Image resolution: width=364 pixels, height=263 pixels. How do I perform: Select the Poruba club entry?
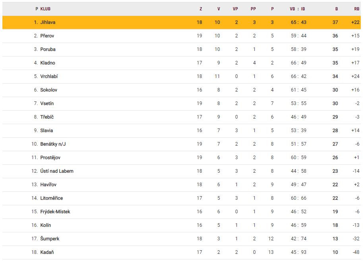[48, 49]
